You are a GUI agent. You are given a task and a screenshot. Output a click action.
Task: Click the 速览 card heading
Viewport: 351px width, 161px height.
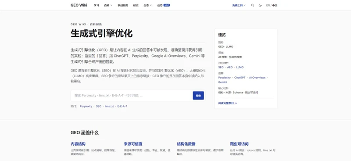point(222,35)
